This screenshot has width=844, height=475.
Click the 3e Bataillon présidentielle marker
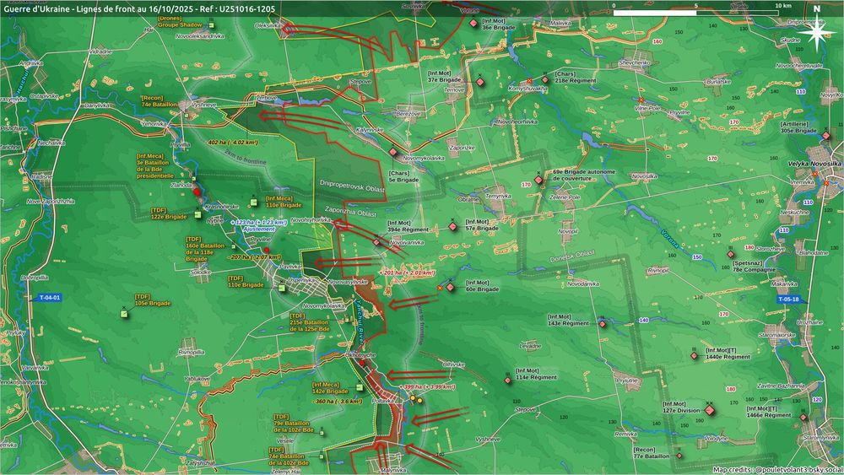pos(194,179)
